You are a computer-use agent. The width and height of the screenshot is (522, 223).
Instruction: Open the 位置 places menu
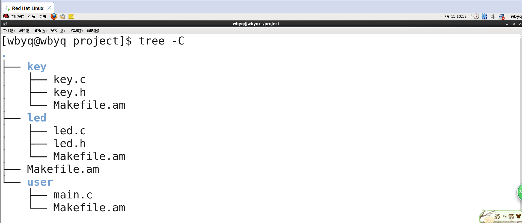point(32,17)
